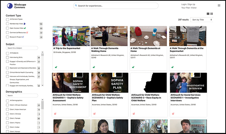Check Client / Asian American demographic
Viewport: 226px width, 134px height.
(7, 110)
